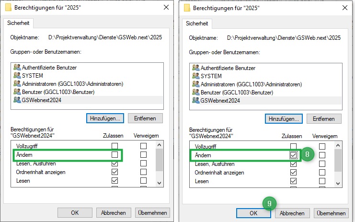The width and height of the screenshot is (355, 222).
Task: Select Benutzer (GGCL1003\Benutzer) in left dialog
Action: click(x=87, y=92)
